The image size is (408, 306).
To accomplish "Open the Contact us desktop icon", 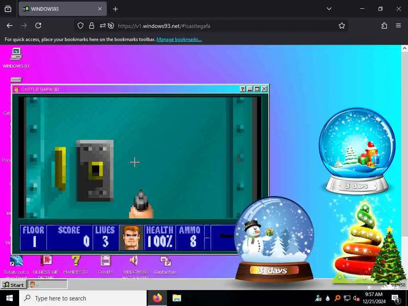I will click(165, 261).
